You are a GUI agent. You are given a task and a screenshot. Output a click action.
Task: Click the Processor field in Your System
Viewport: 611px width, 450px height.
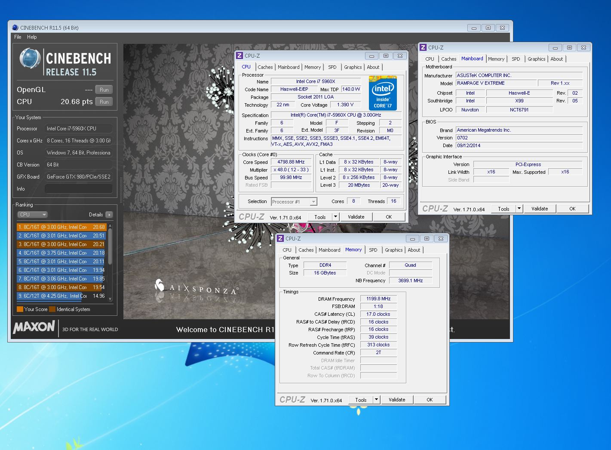tap(79, 129)
